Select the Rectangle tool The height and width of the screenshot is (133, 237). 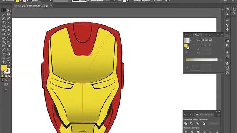click(x=3, y=26)
